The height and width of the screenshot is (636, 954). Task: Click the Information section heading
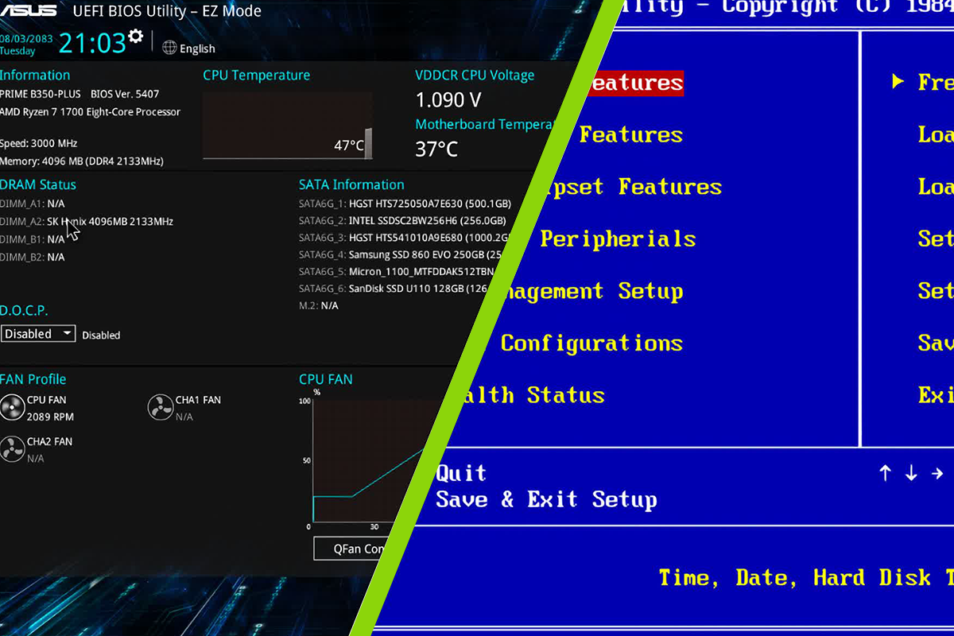35,75
